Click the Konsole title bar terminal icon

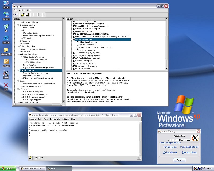click(30, 115)
